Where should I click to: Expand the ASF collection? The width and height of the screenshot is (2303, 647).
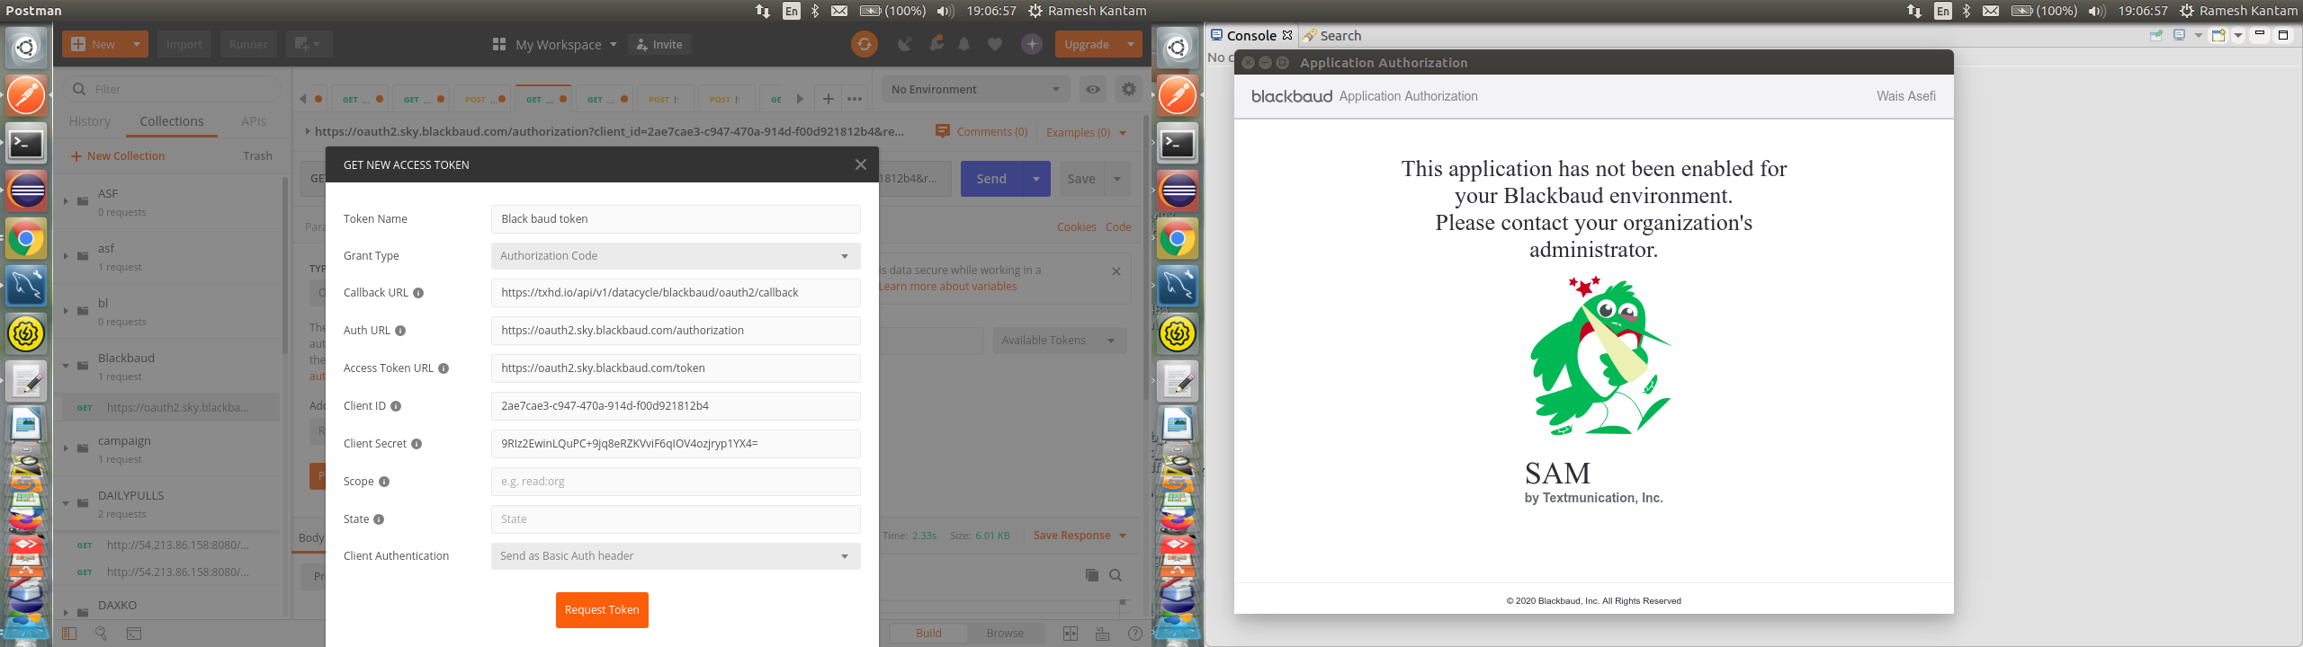[66, 200]
